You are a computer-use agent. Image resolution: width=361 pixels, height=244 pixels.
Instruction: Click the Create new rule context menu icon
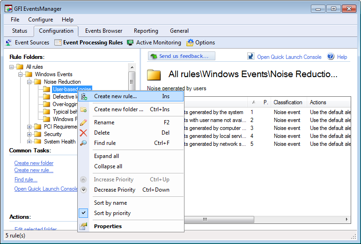tap(84, 96)
